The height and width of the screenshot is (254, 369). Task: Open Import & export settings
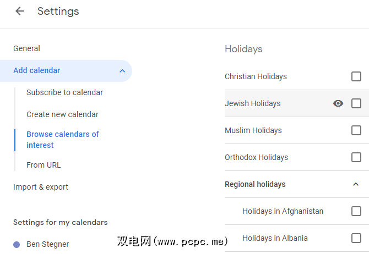coord(41,187)
